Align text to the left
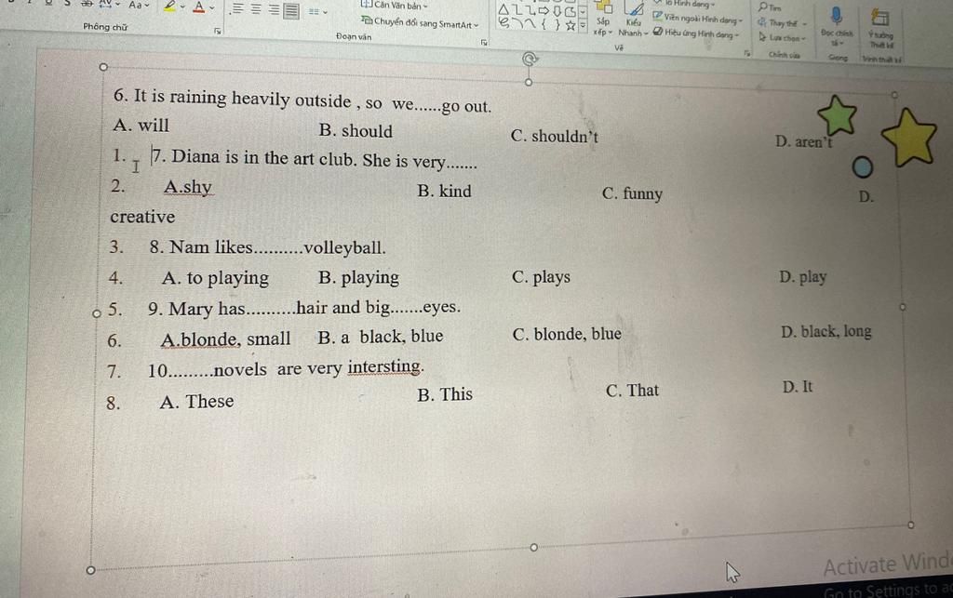953x598 pixels. [x=237, y=8]
